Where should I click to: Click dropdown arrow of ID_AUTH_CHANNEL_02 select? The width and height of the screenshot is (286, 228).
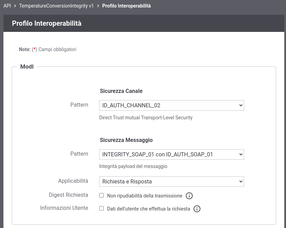point(241,106)
